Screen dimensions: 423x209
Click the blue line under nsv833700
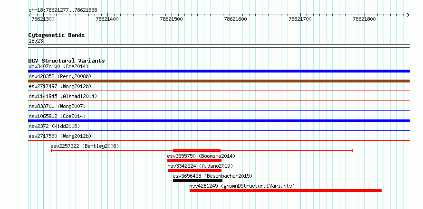(219, 110)
